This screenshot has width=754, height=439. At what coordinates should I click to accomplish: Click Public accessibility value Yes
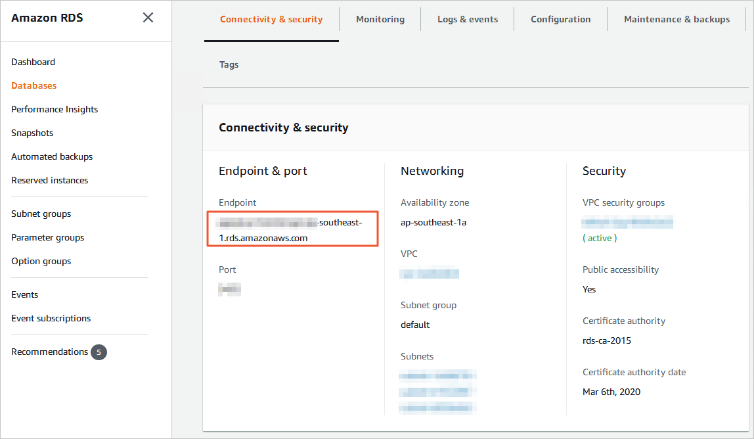point(589,289)
